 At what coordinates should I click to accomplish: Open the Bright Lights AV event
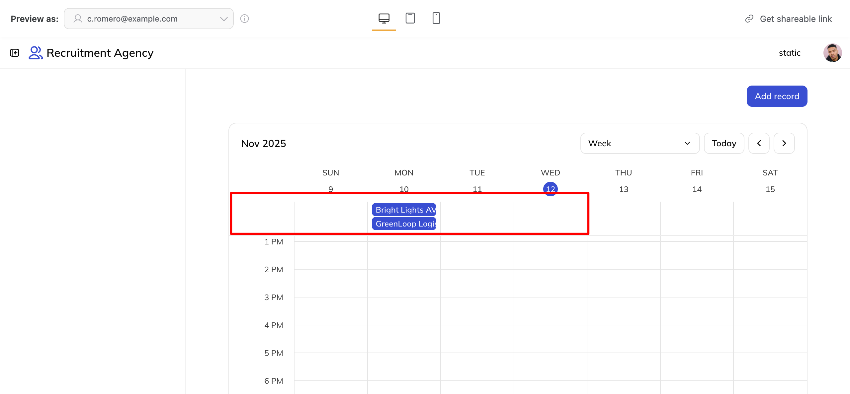[x=404, y=210]
